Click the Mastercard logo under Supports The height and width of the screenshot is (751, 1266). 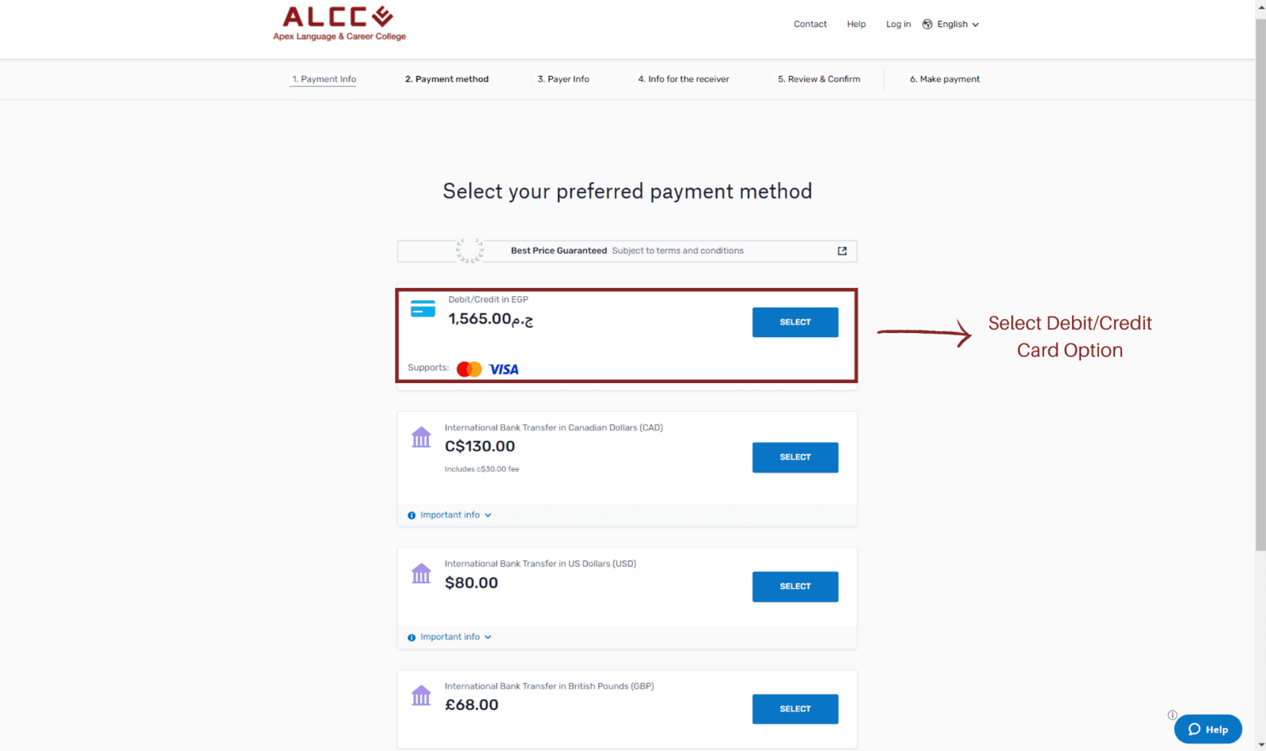click(x=469, y=369)
